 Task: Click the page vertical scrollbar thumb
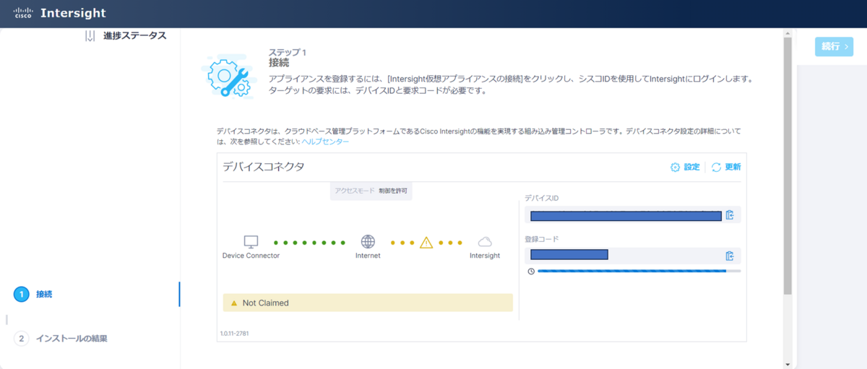tap(788, 166)
